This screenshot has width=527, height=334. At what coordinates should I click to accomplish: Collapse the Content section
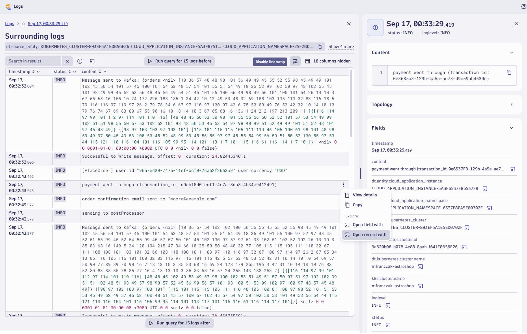[x=512, y=53]
